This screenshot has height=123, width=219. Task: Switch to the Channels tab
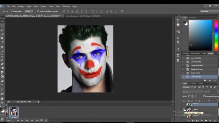[x=193, y=83]
